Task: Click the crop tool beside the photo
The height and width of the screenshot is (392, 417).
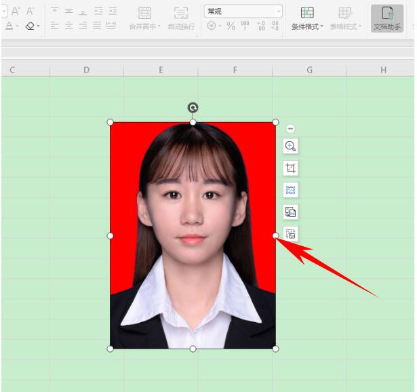Action: (x=290, y=168)
